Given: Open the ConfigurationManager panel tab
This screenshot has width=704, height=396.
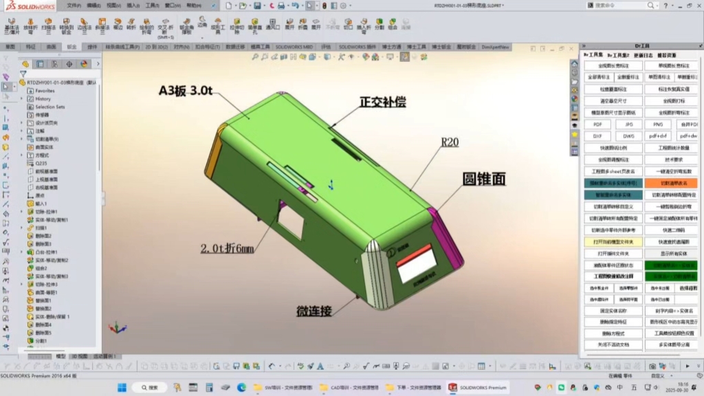Looking at the screenshot, I should (x=54, y=64).
